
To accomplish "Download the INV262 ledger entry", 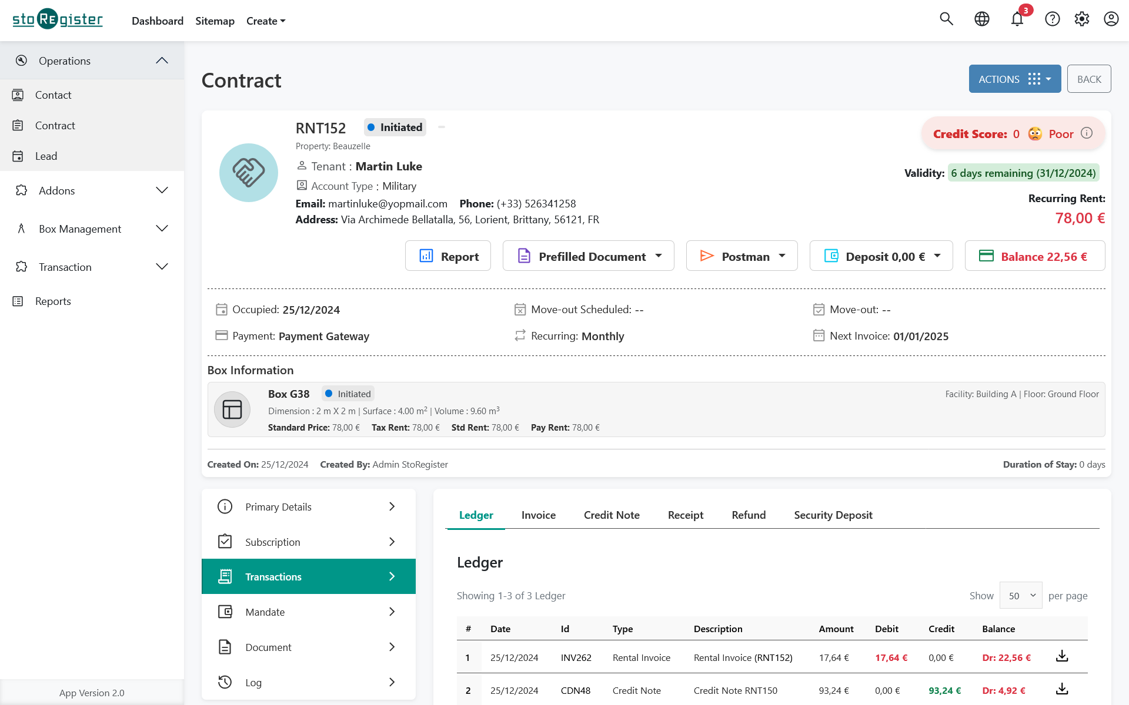I will pyautogui.click(x=1061, y=656).
